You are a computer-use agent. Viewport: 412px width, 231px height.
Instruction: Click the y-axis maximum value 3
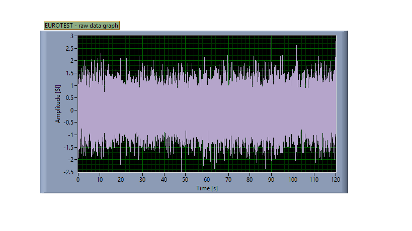(72, 36)
